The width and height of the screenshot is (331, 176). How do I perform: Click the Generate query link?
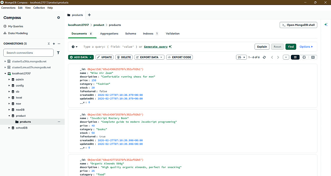[x=156, y=47]
